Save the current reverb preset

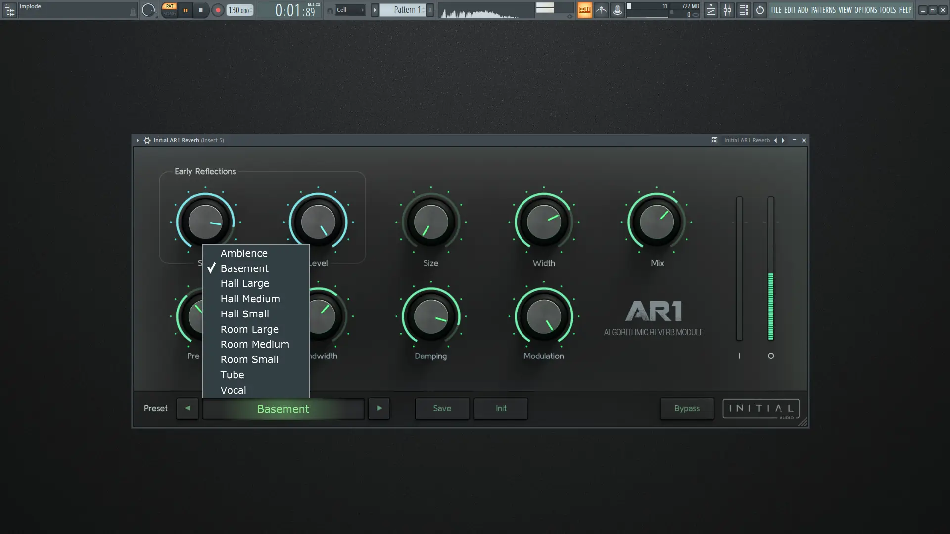coord(442,409)
